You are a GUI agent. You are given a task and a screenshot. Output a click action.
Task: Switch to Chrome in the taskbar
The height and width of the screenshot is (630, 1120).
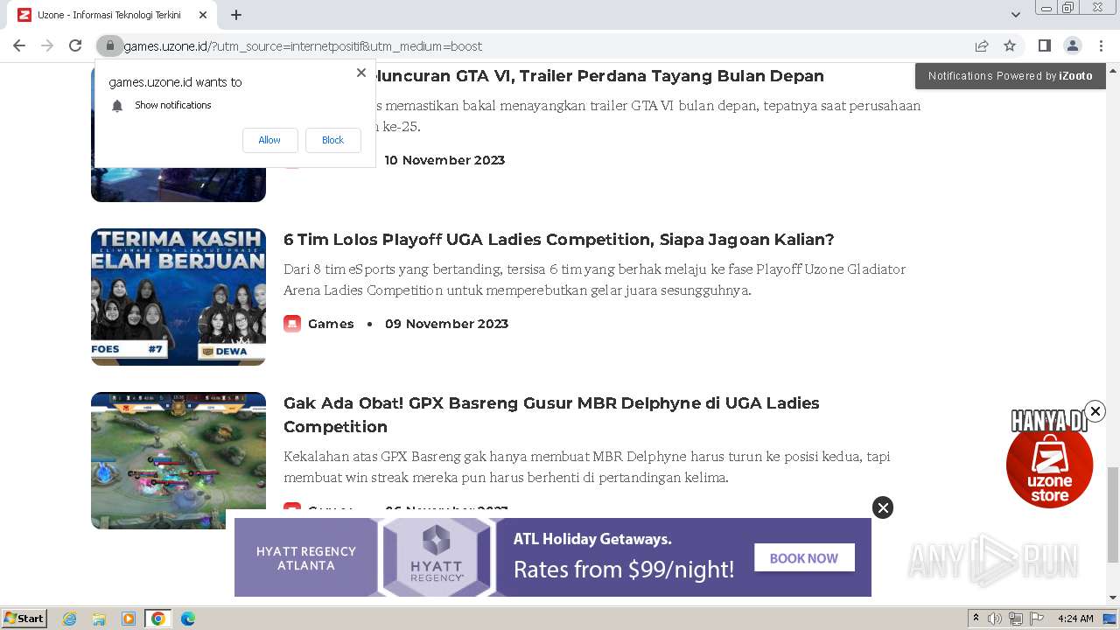point(158,619)
